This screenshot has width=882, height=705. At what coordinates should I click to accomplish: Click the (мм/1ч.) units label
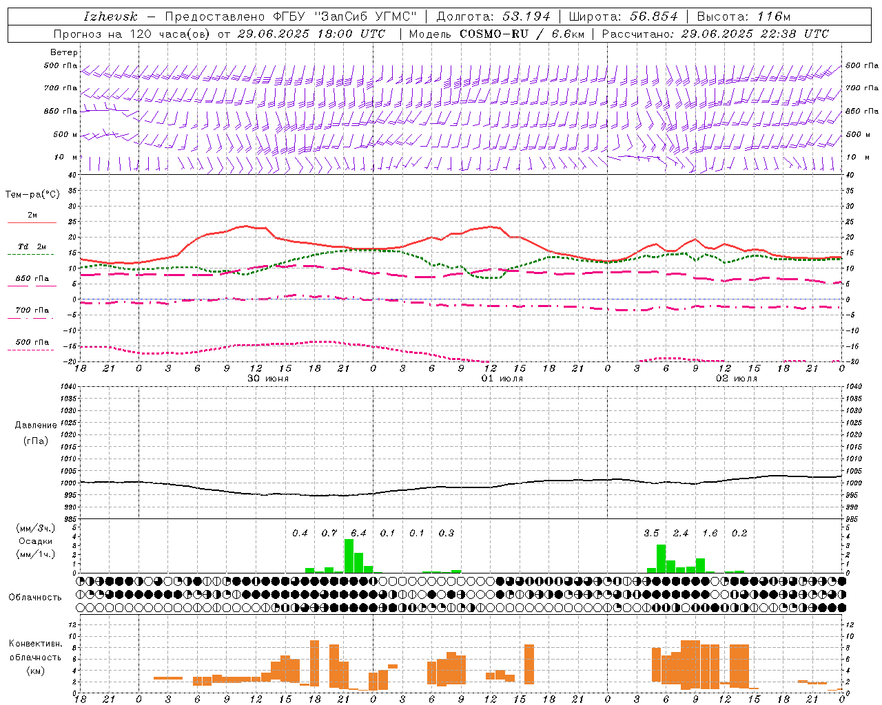point(35,554)
